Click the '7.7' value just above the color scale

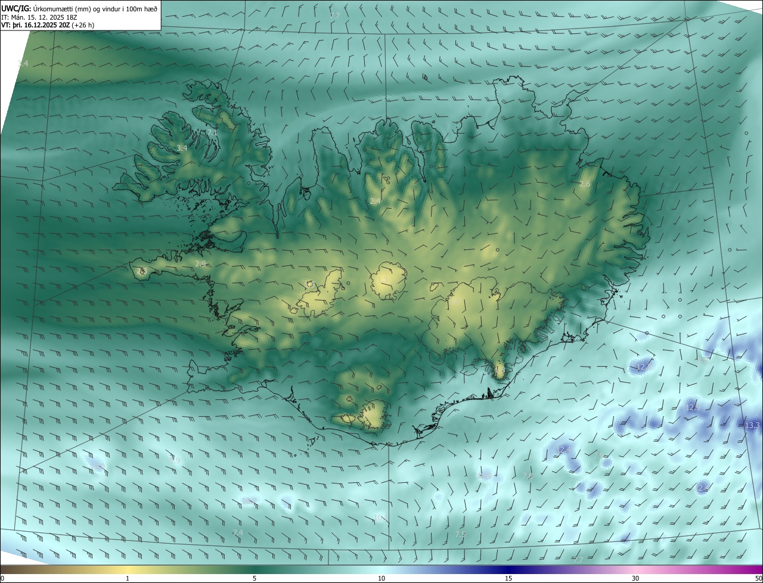(578, 560)
